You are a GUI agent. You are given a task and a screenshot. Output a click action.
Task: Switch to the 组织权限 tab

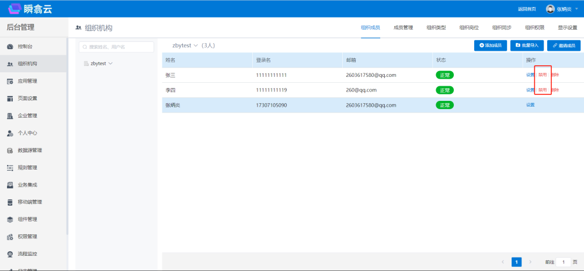534,27
